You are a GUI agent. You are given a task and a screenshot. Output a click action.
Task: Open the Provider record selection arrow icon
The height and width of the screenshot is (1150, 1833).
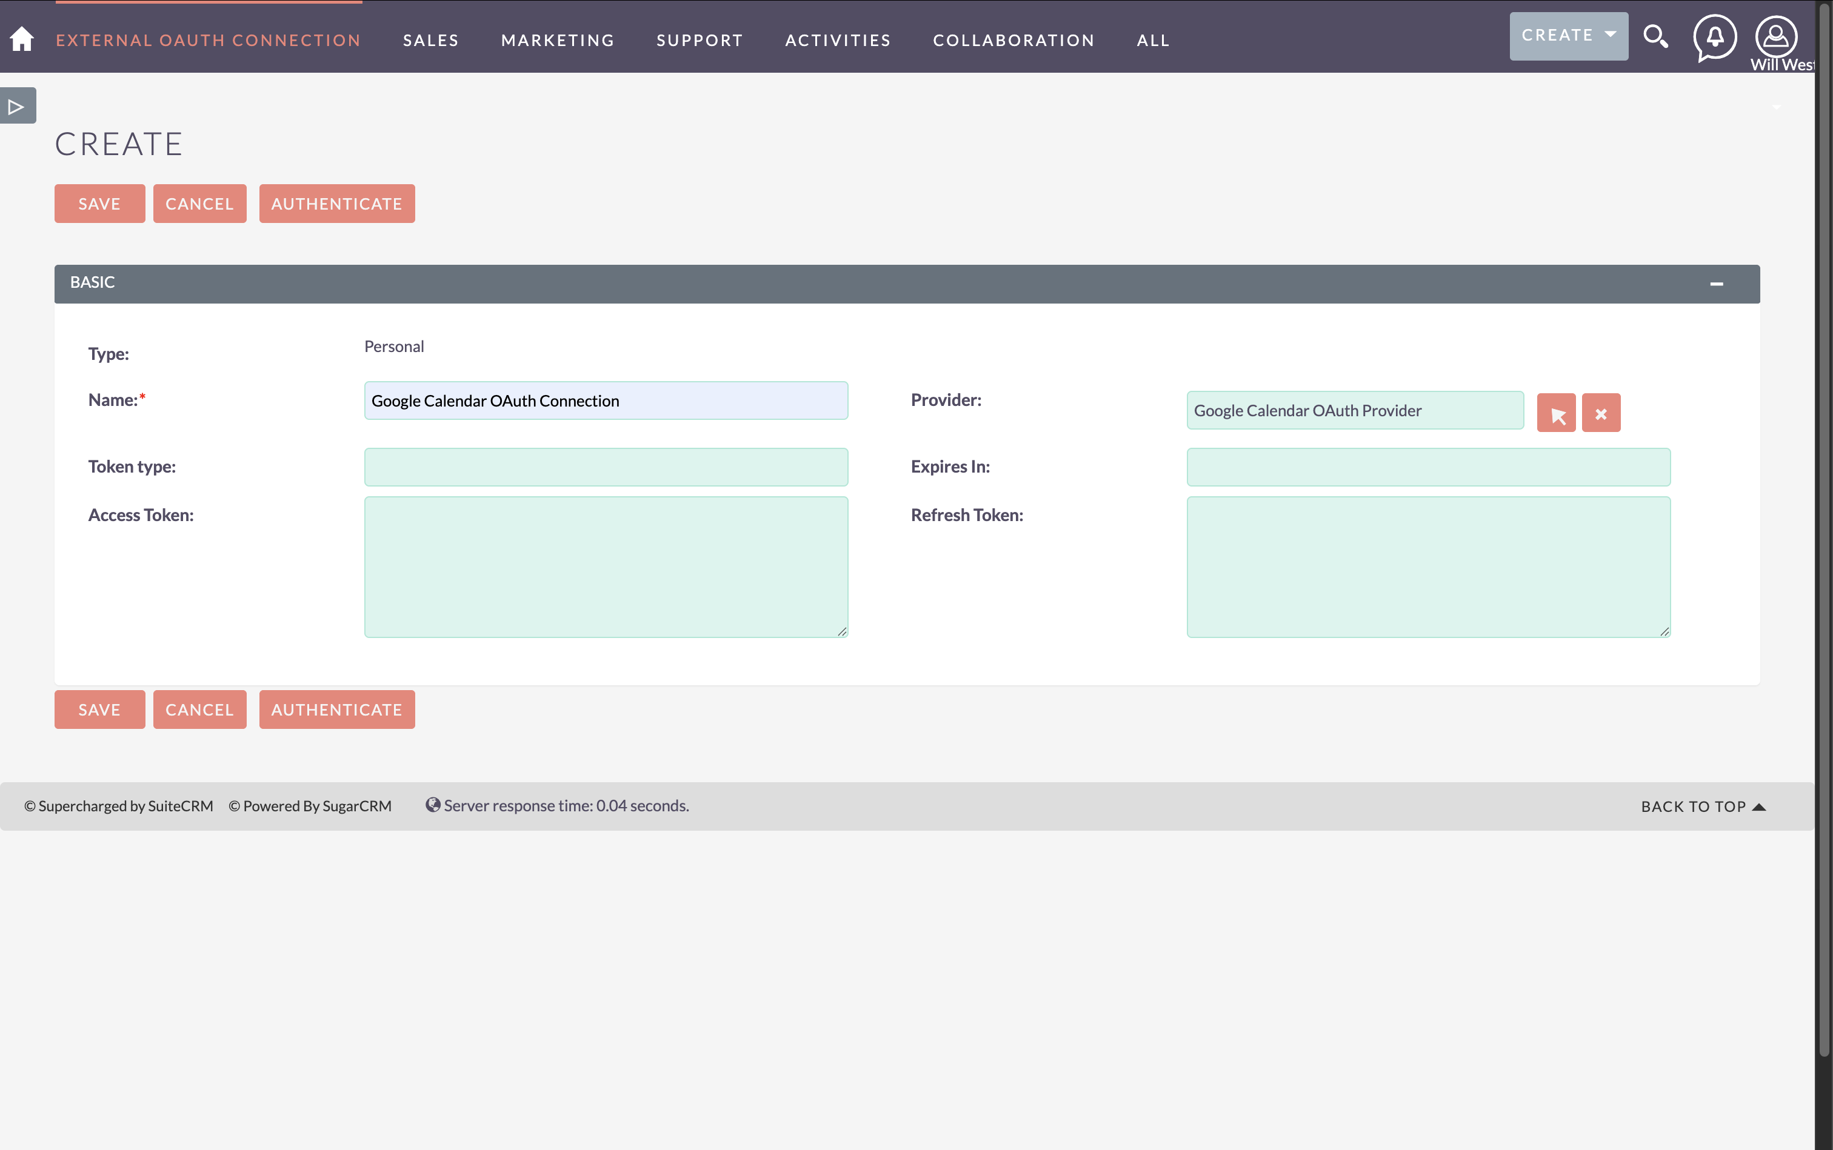(1557, 412)
